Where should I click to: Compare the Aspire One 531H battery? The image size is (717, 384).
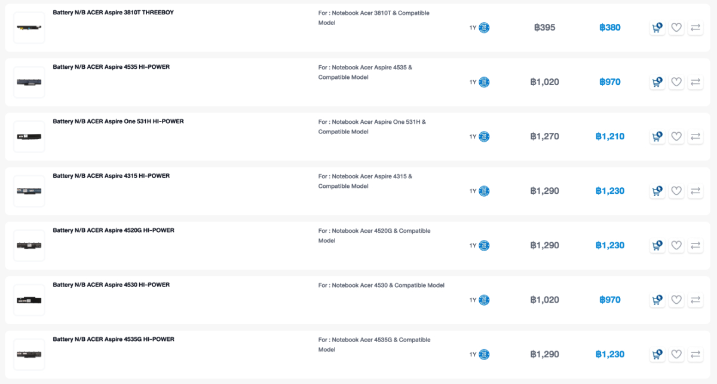point(695,136)
